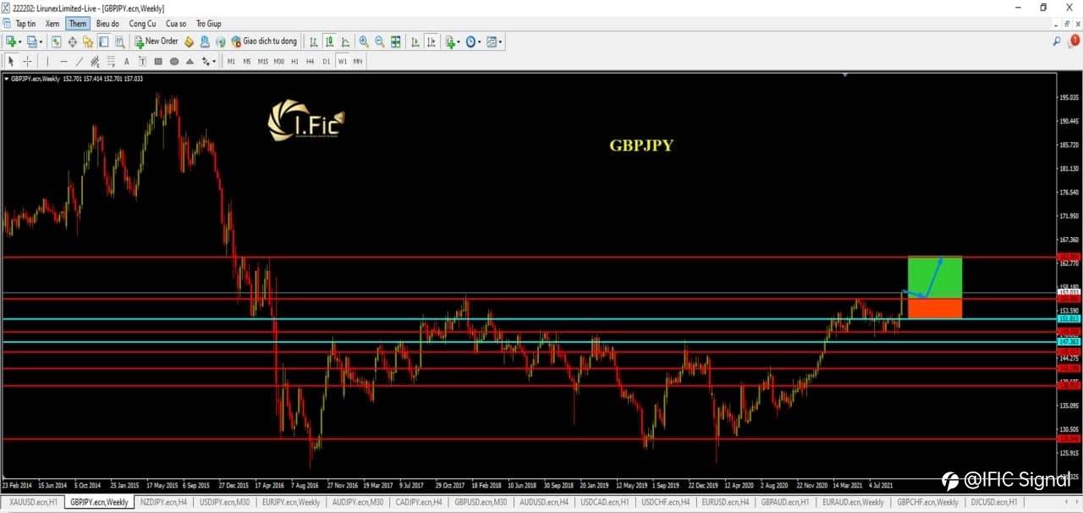Viewport: 1083px width, 513px height.
Task: Open the Periods clock dropdown
Action: click(x=472, y=41)
